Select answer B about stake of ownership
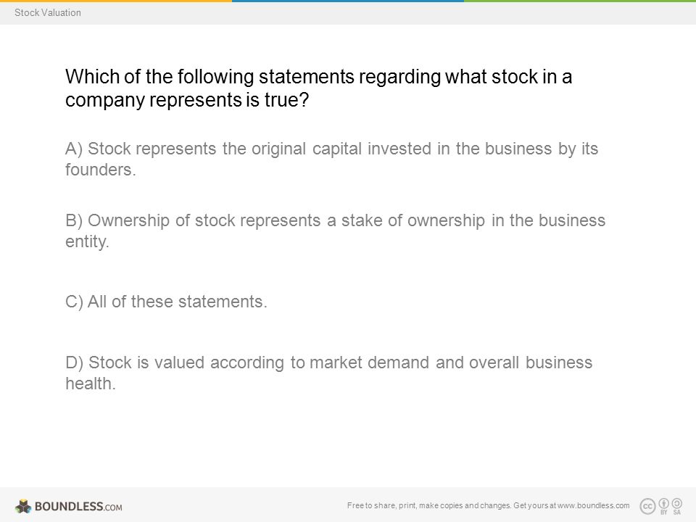This screenshot has width=696, height=522. [335, 231]
